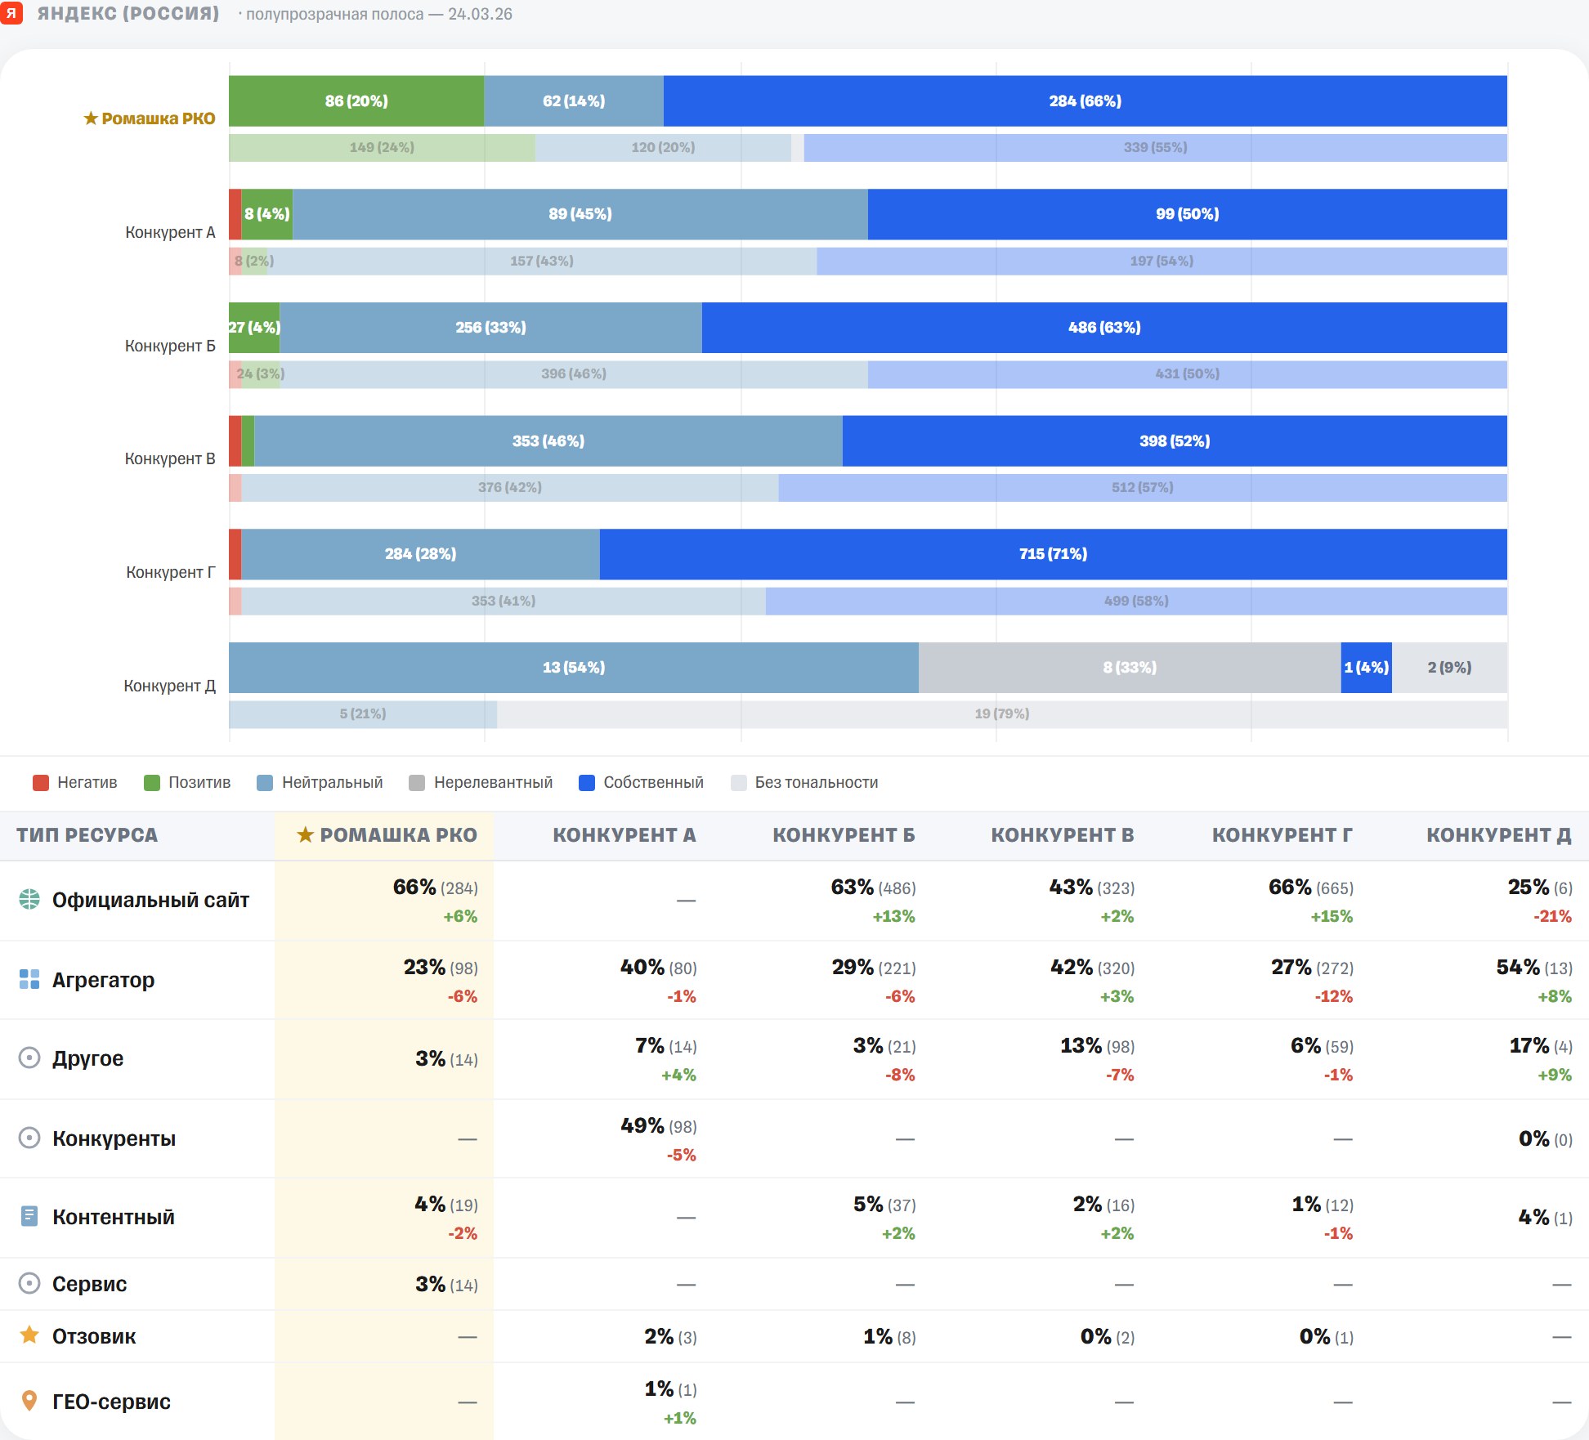Click the ЯНДЕКС (РОССИЯ) heading
This screenshot has height=1440, width=1589.
tap(128, 14)
